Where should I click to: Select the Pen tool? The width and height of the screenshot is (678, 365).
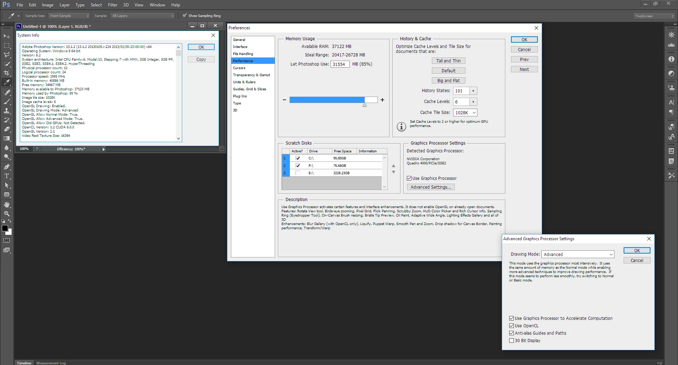pyautogui.click(x=7, y=167)
